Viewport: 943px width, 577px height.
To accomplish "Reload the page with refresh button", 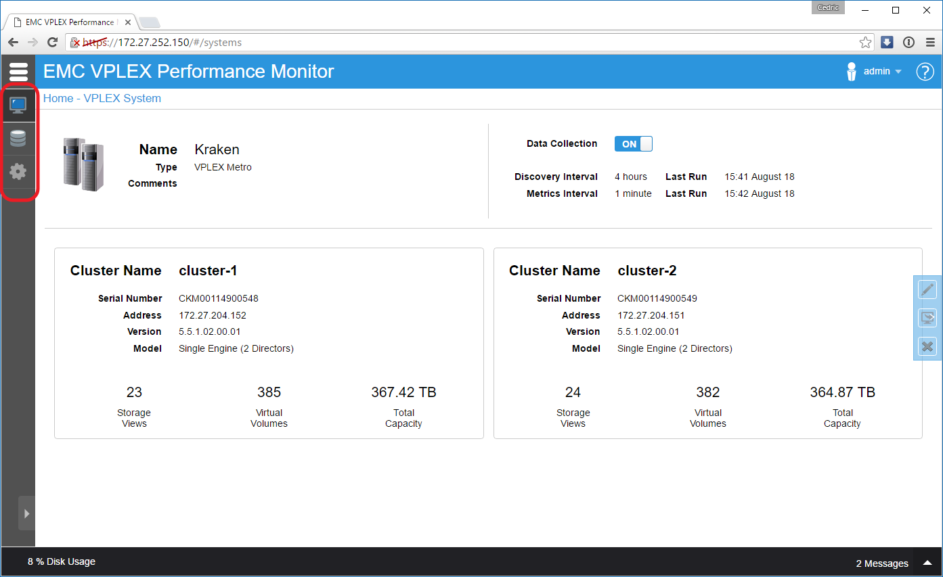I will 52,43.
